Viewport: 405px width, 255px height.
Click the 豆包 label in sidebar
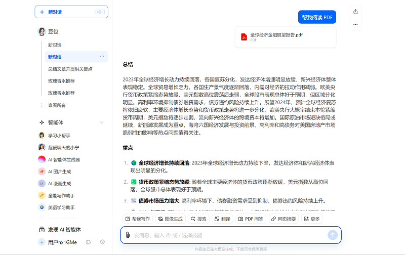pyautogui.click(x=53, y=31)
